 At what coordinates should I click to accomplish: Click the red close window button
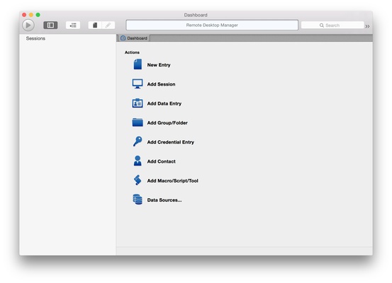[x=24, y=15]
